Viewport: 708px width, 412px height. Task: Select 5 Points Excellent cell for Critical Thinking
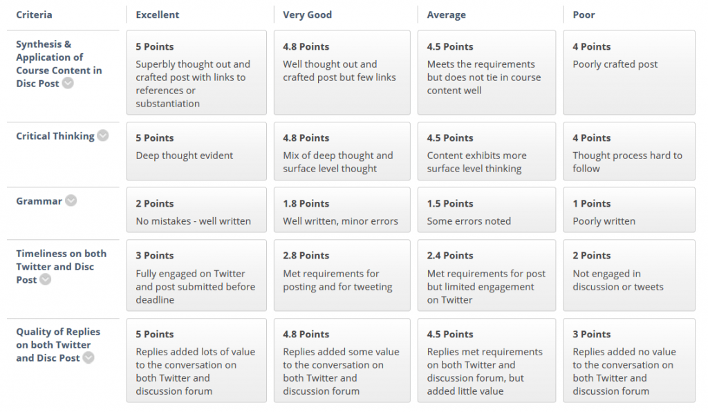point(196,151)
